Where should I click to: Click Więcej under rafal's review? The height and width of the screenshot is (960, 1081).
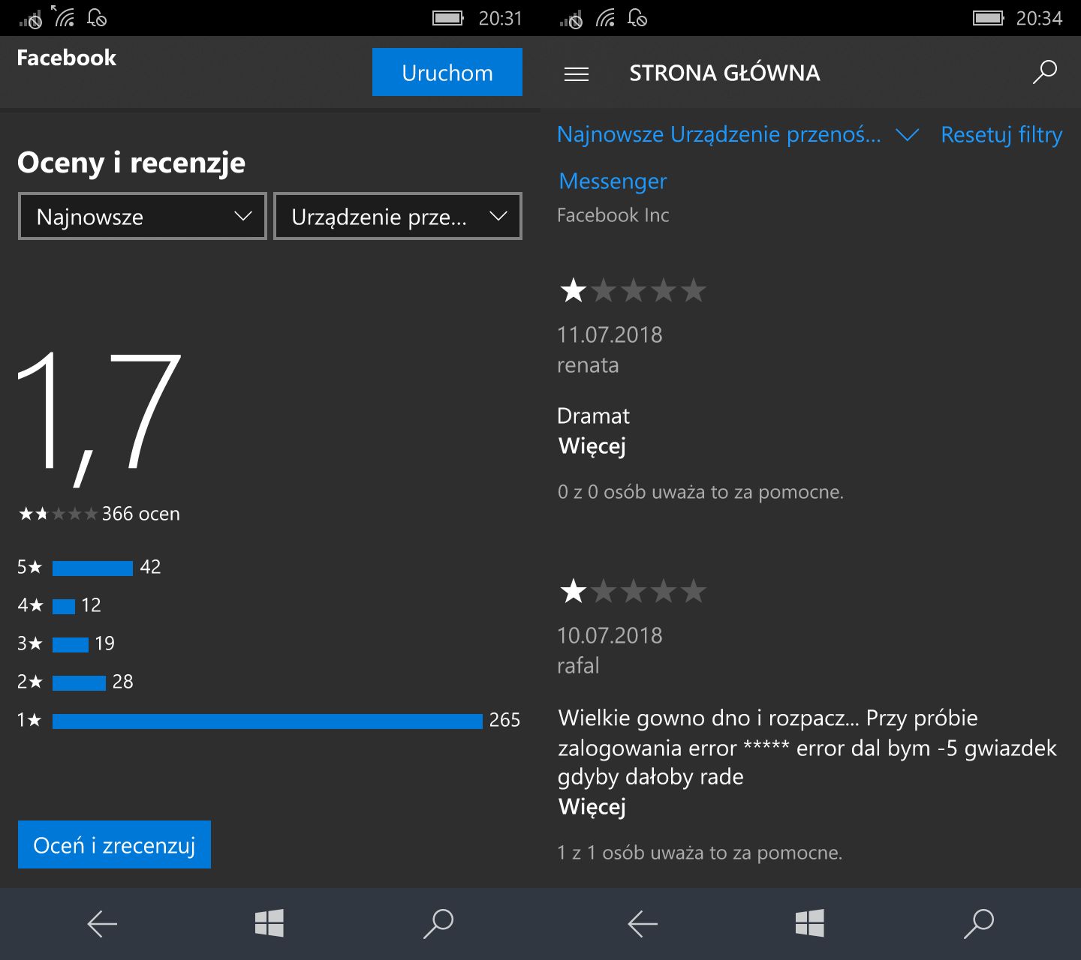point(592,807)
